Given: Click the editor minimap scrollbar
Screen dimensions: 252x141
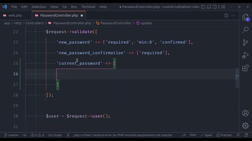Looking at the screenshot, I should (237, 78).
